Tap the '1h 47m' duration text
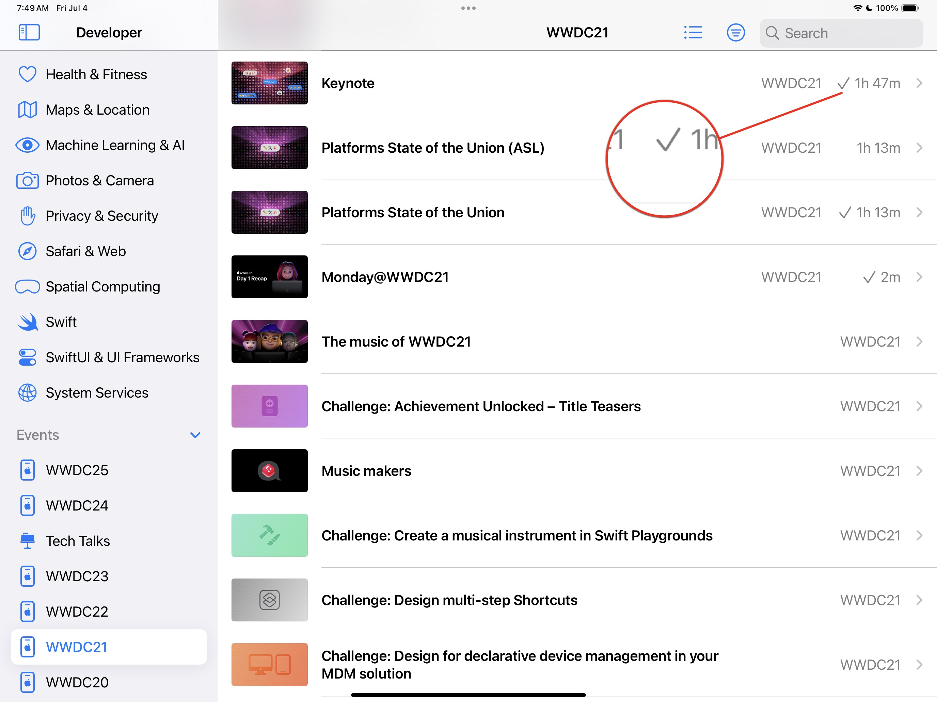This screenshot has width=937, height=702. point(877,83)
